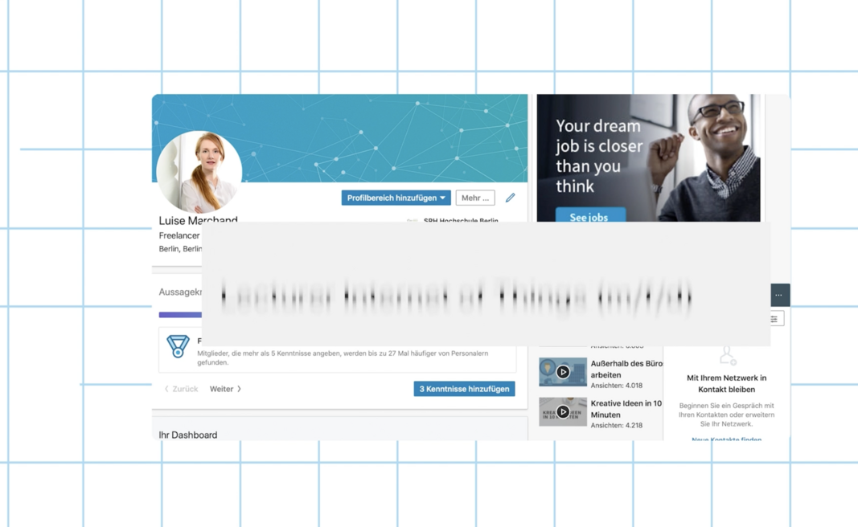
Task: Click the messaging filter sliders icon
Action: (x=774, y=319)
